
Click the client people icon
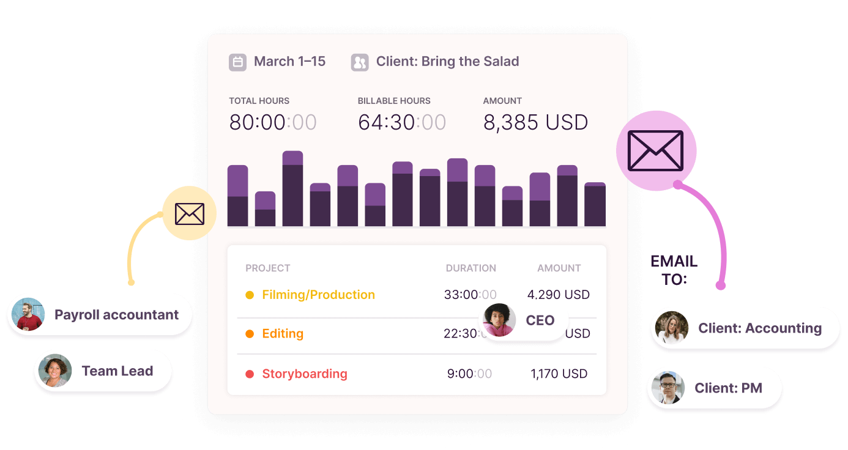[360, 62]
